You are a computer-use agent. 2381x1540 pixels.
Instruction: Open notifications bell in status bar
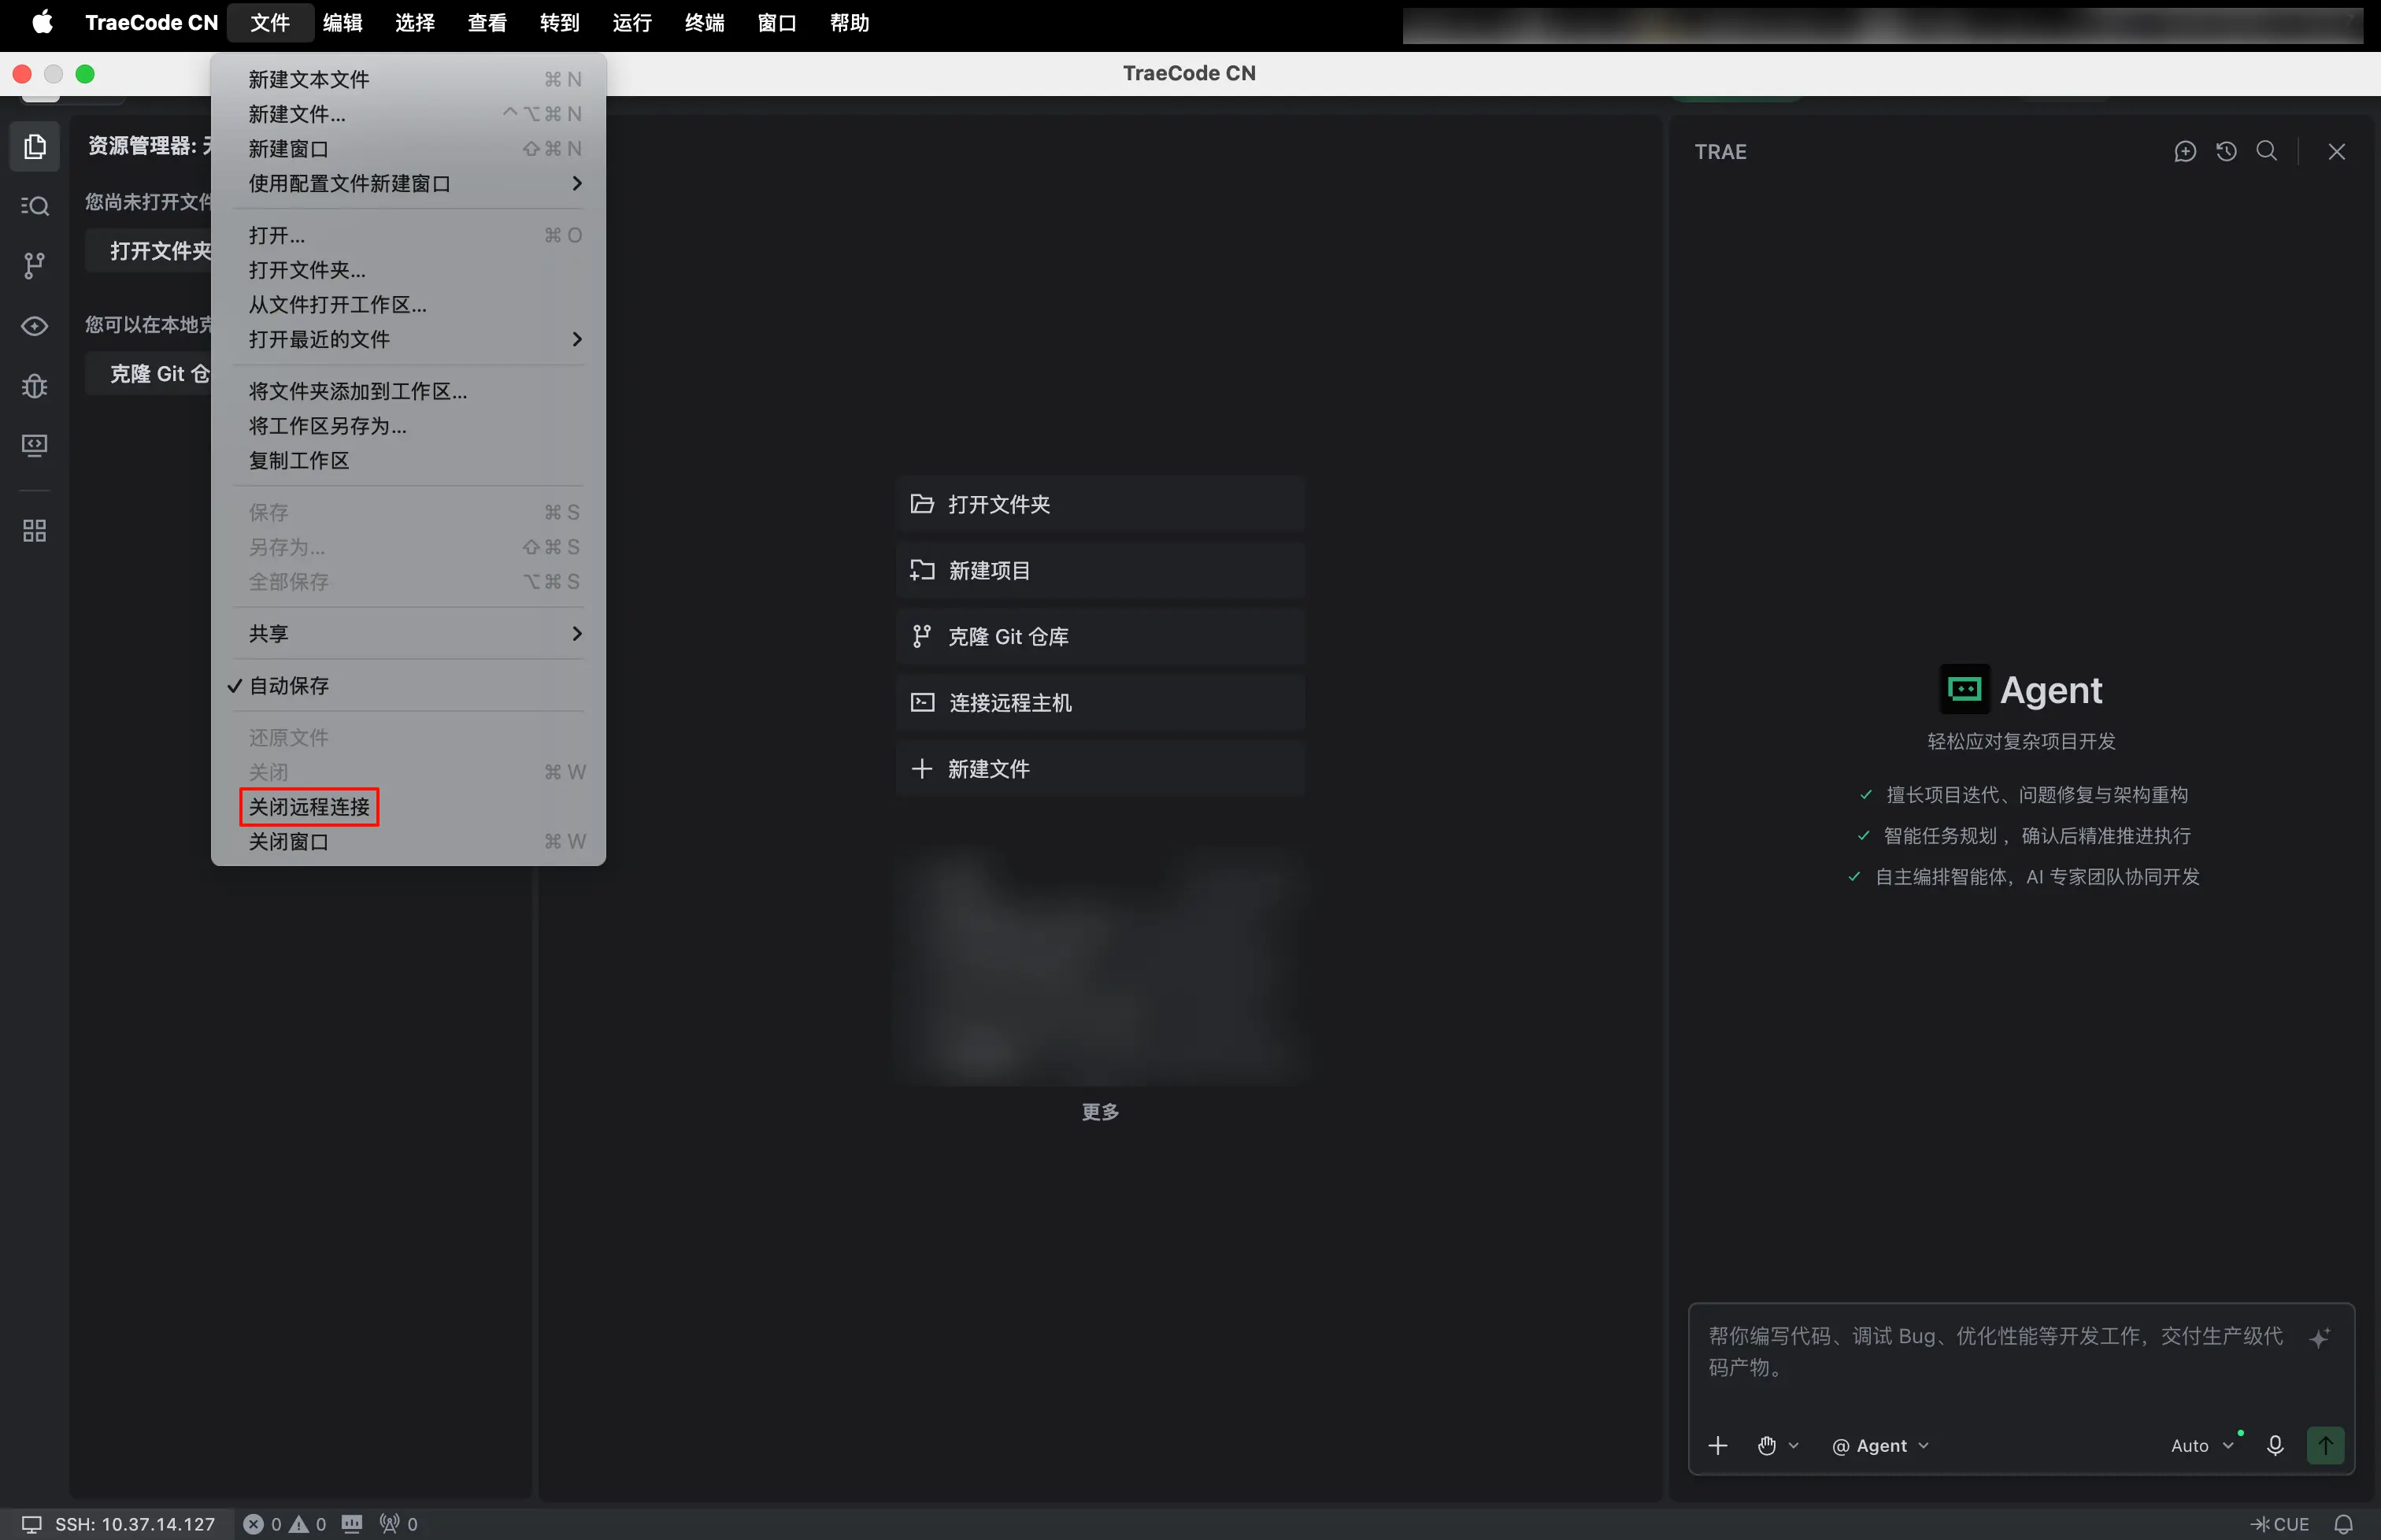(x=2344, y=1524)
